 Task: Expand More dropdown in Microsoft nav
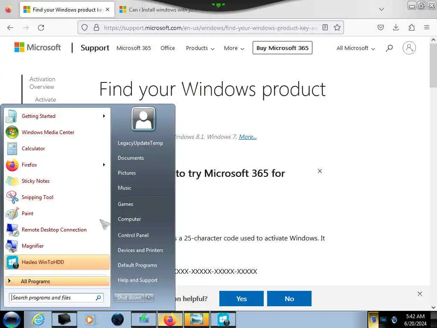[x=234, y=48]
